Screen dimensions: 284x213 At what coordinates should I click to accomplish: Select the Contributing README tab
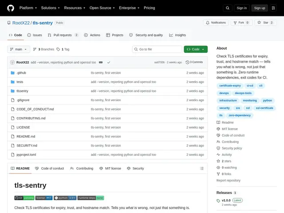click(82, 169)
